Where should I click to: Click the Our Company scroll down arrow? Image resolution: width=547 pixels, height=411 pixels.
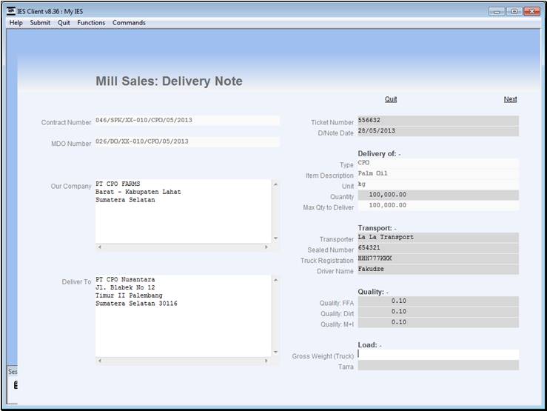(275, 238)
